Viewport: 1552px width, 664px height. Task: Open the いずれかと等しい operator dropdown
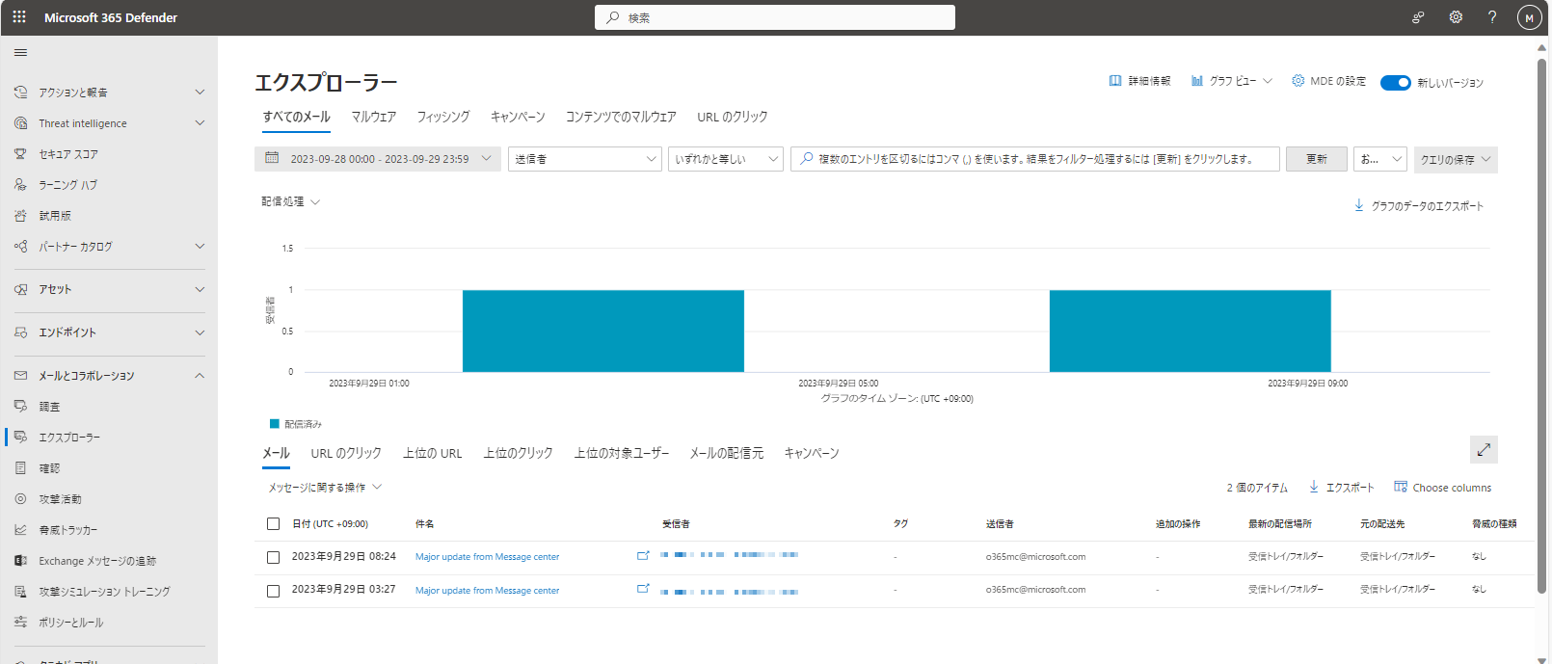[726, 159]
